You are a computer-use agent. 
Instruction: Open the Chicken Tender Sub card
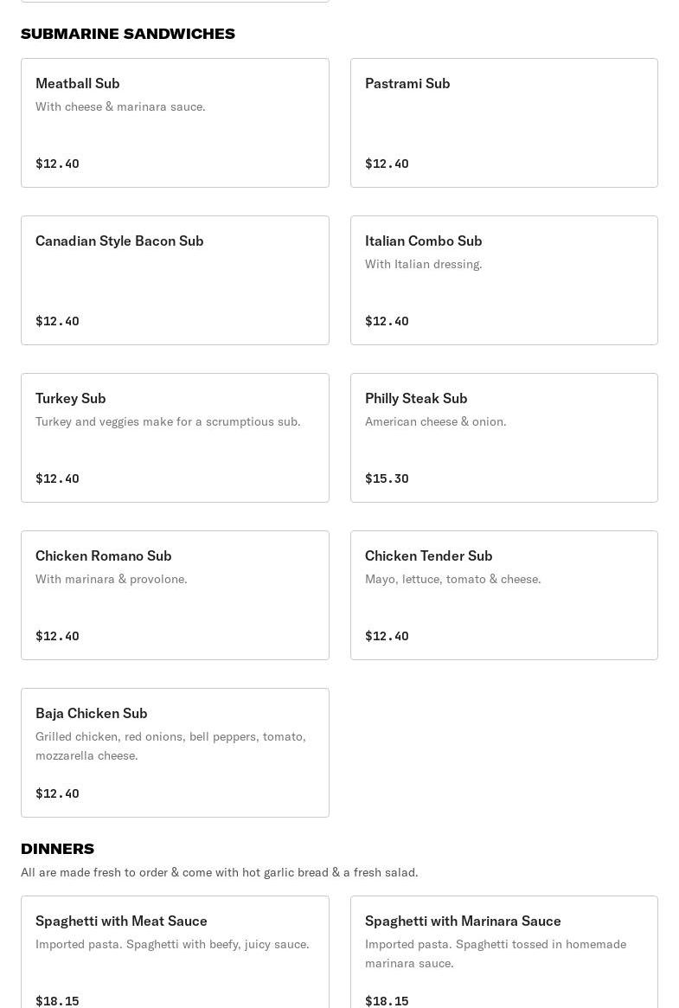503,595
